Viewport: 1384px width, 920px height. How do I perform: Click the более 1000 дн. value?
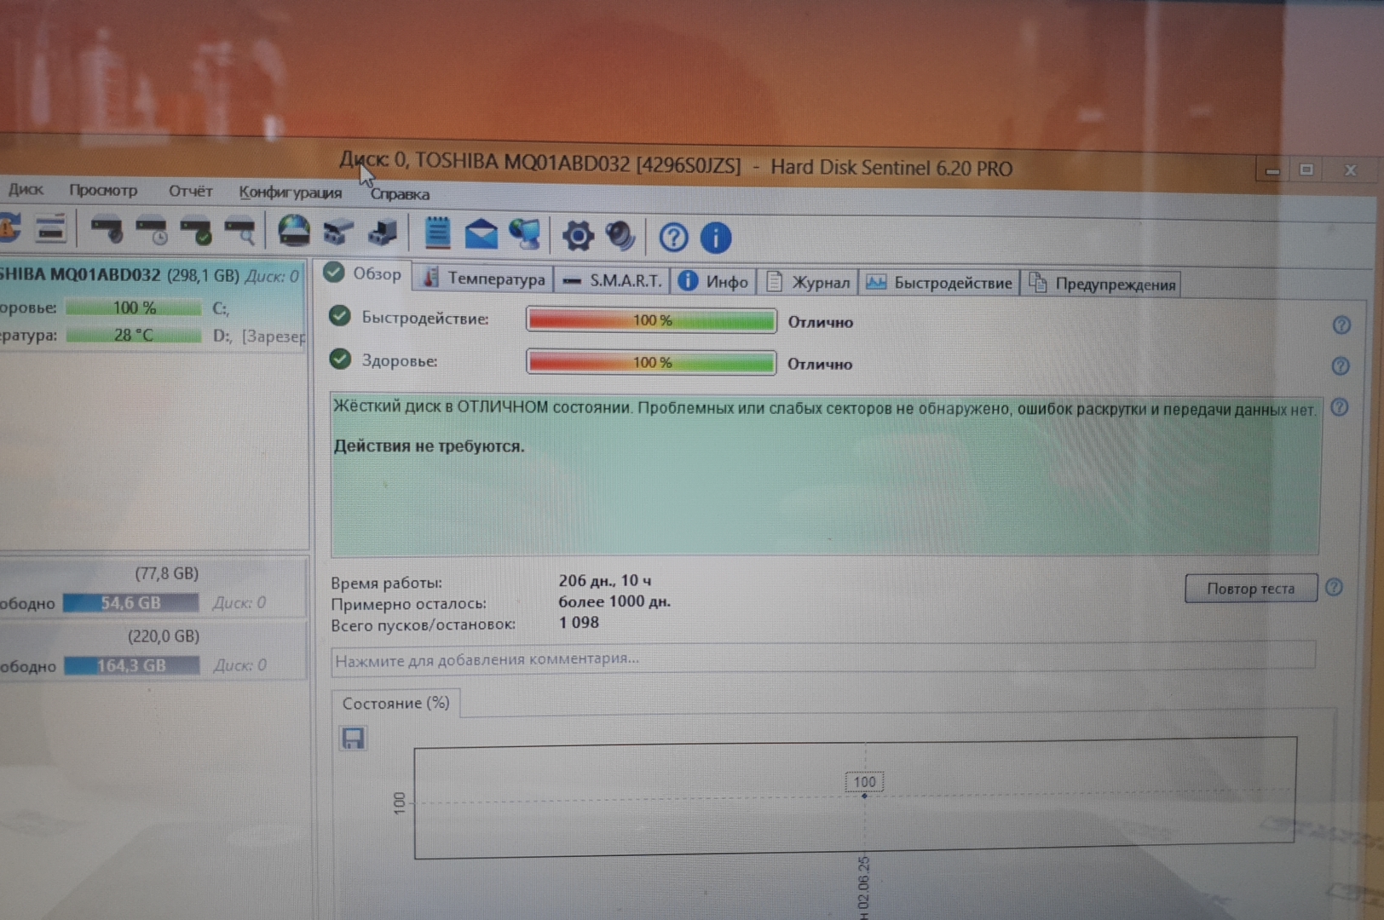point(614,601)
